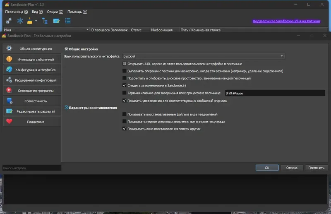Viewport: 331px width, 214px height.
Task: Open the Песочница menu
Action: click(17, 12)
